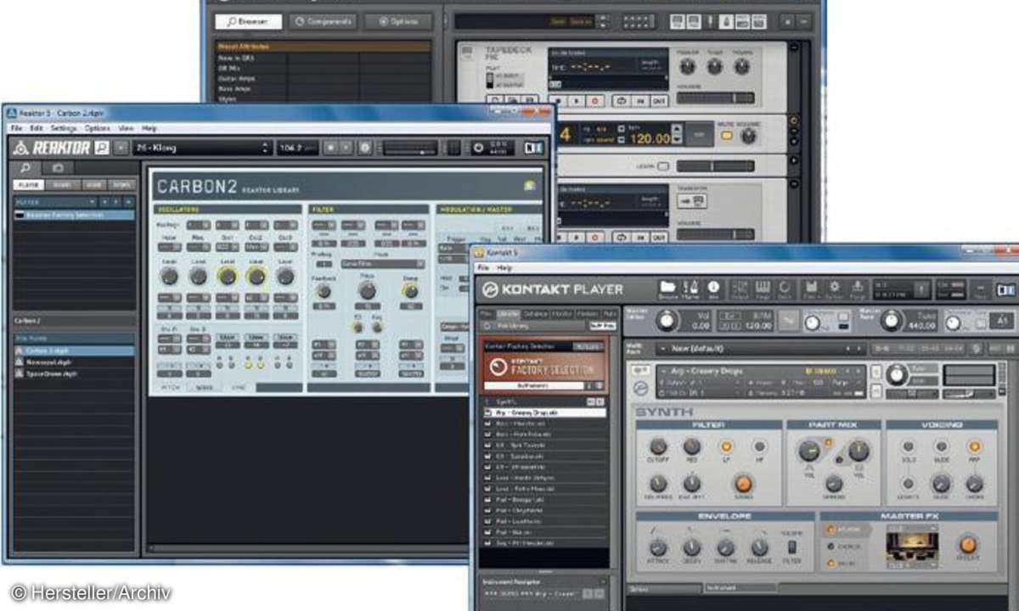
Task: Click the Reaktor search magnifier tab
Action: [26, 168]
